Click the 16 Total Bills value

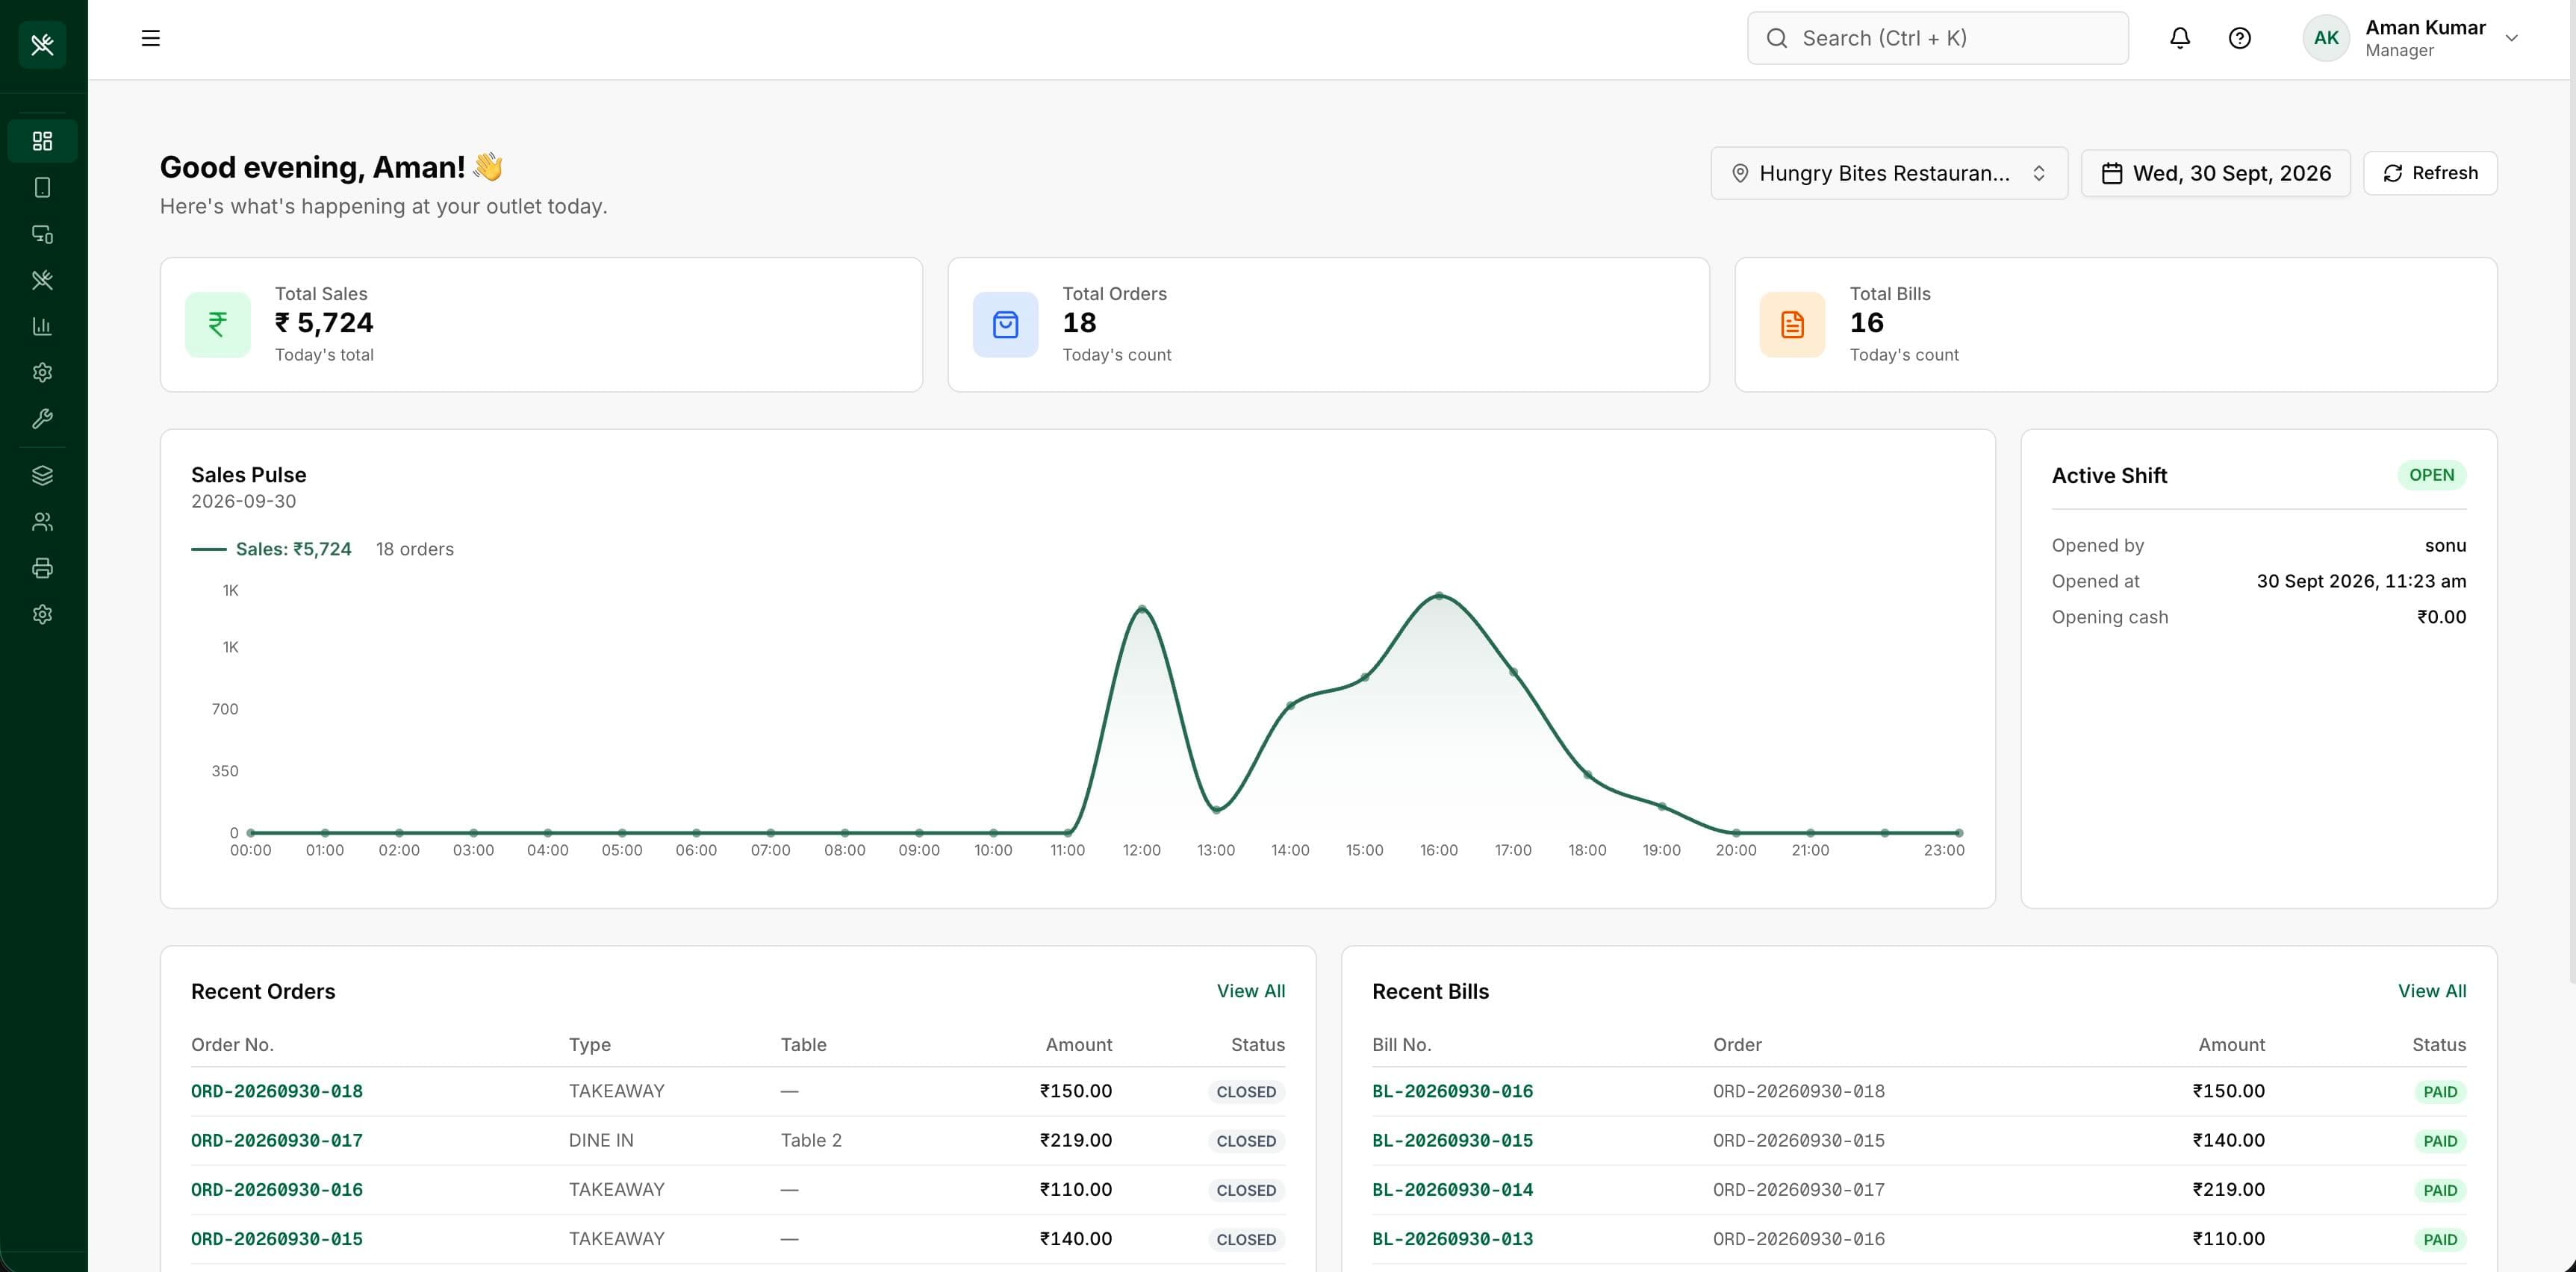pyautogui.click(x=1866, y=322)
